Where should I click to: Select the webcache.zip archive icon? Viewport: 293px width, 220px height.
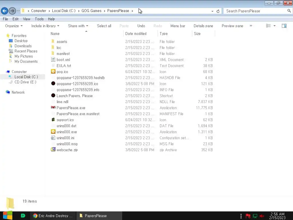coord(53,150)
